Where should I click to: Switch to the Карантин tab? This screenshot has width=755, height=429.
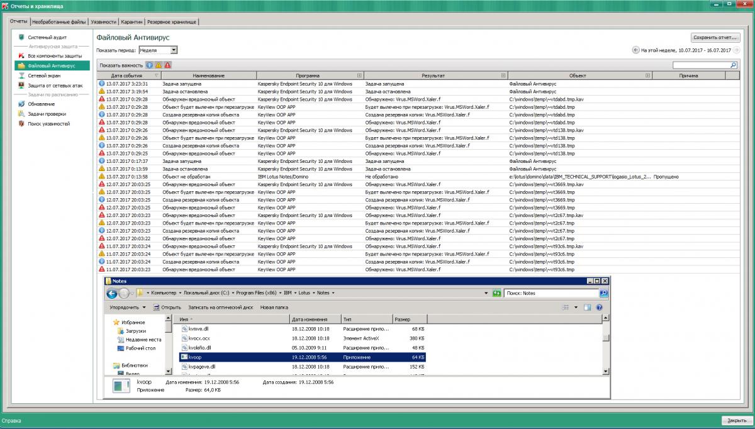click(131, 21)
